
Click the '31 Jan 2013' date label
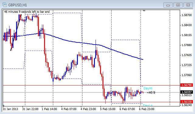click(10, 109)
